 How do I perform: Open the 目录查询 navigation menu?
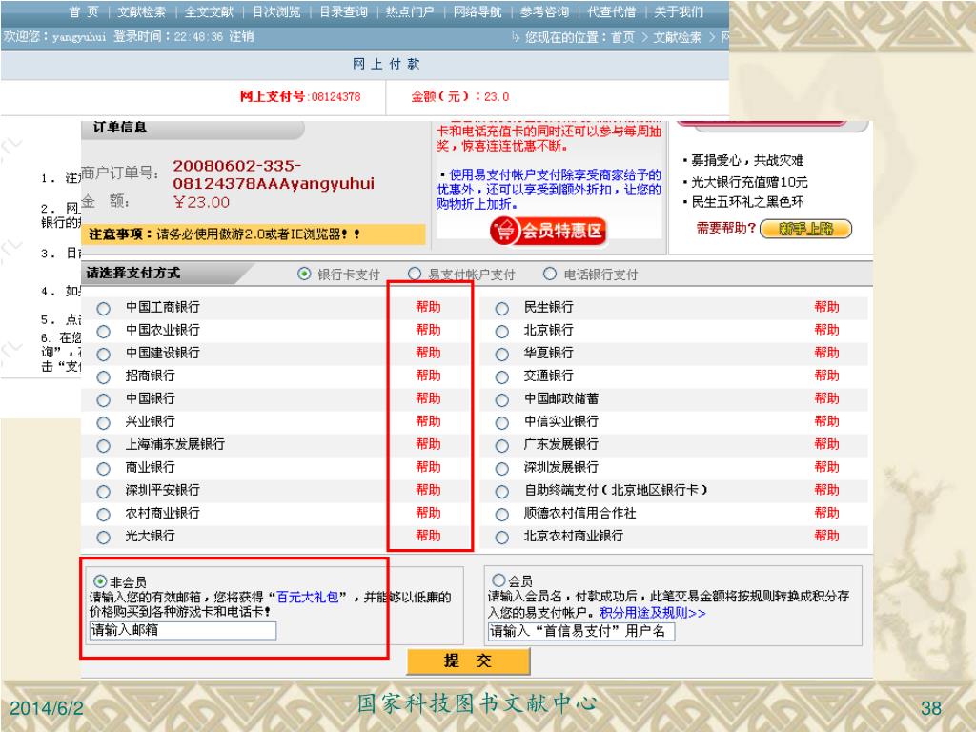click(x=343, y=11)
